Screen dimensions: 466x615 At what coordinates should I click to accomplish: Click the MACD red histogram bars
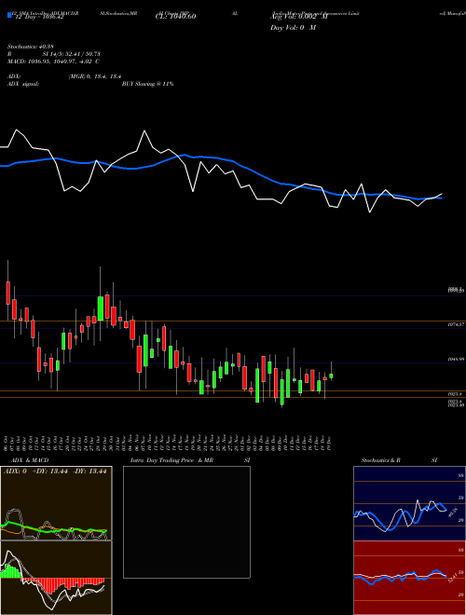coord(62,584)
